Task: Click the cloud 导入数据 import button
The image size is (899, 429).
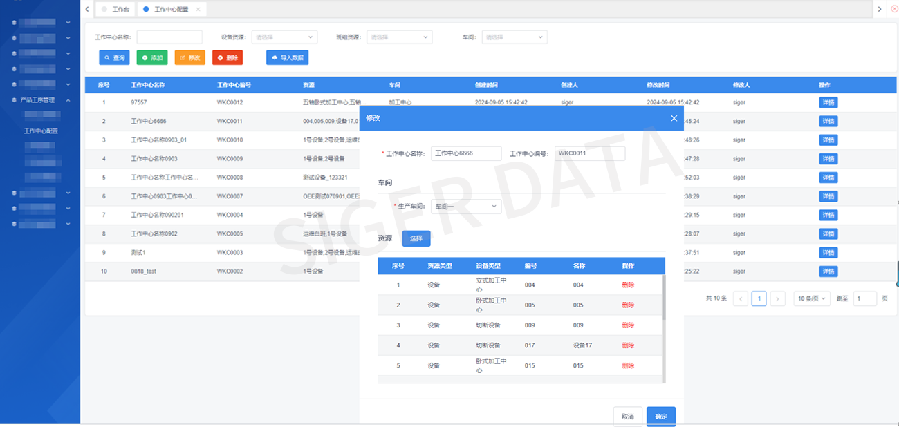Action: [287, 58]
